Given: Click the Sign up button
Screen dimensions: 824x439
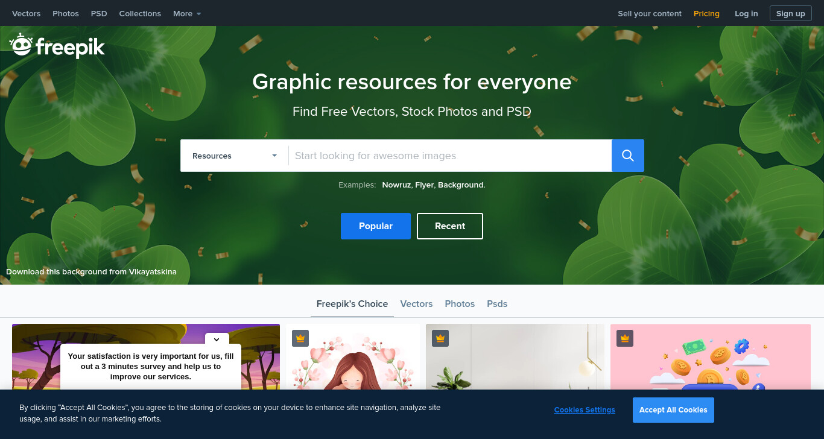Looking at the screenshot, I should point(791,13).
